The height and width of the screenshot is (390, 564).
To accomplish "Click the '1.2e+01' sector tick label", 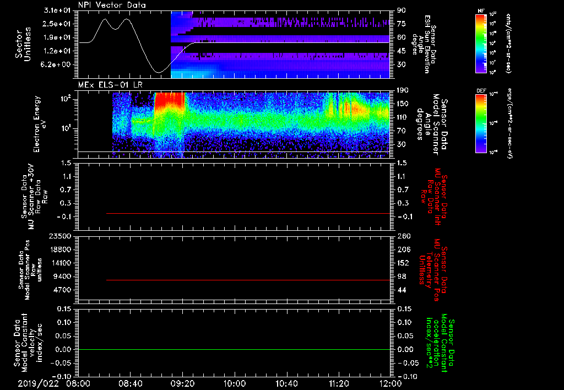I will 57,51.
